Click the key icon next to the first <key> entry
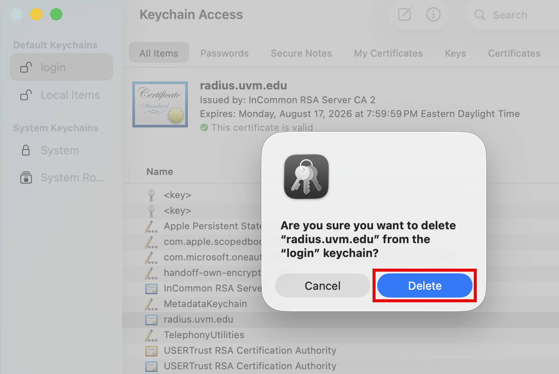The height and width of the screenshot is (374, 559). pos(151,195)
